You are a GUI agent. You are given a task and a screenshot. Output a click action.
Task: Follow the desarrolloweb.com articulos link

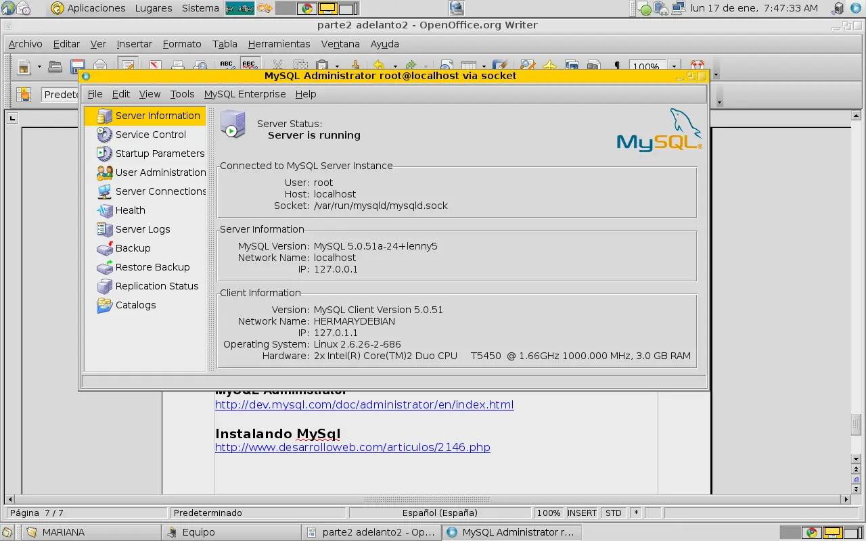tap(352, 448)
